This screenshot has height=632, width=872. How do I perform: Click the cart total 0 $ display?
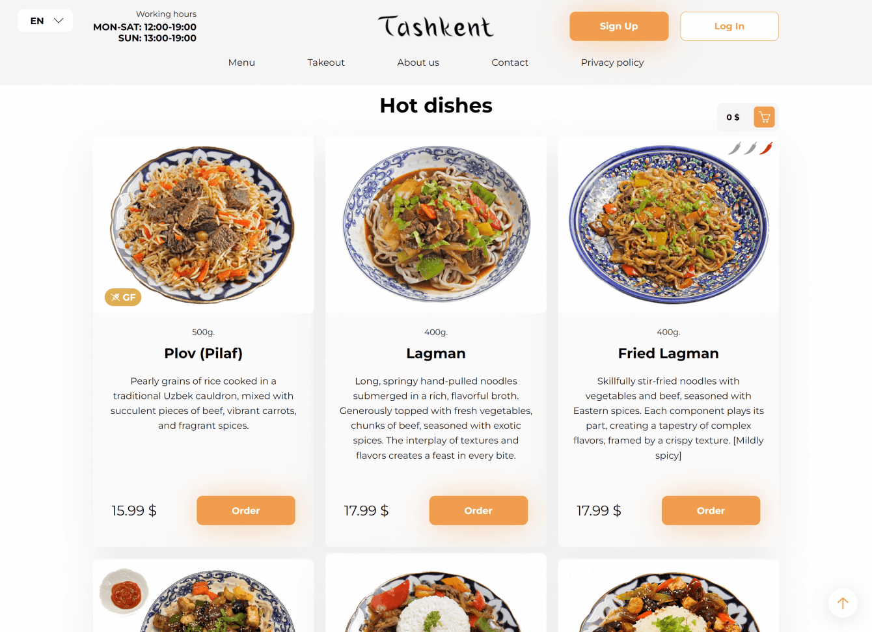coord(733,117)
